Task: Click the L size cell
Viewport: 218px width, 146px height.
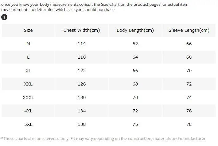Action: 28,57
